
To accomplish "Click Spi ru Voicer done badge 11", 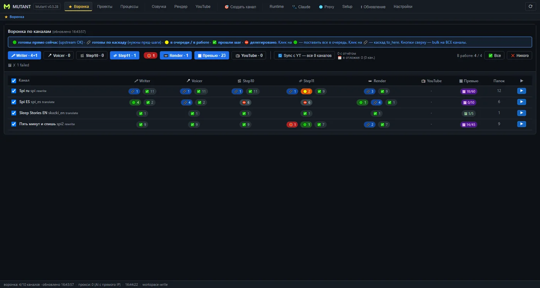I will tap(201, 91).
